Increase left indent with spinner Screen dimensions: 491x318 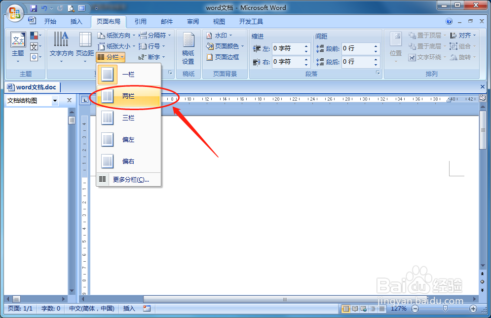coord(306,46)
